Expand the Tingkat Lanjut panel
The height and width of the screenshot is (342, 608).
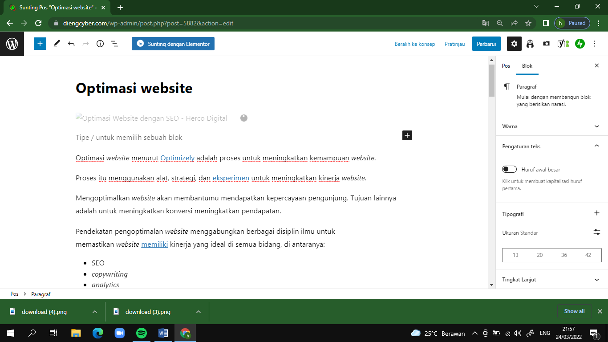(x=551, y=280)
